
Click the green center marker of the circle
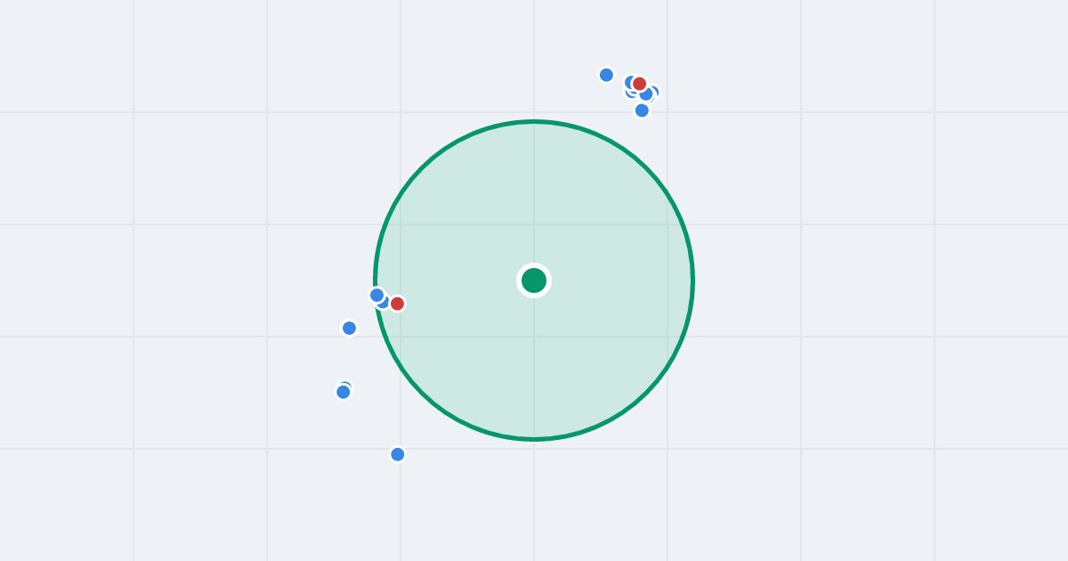[534, 280]
